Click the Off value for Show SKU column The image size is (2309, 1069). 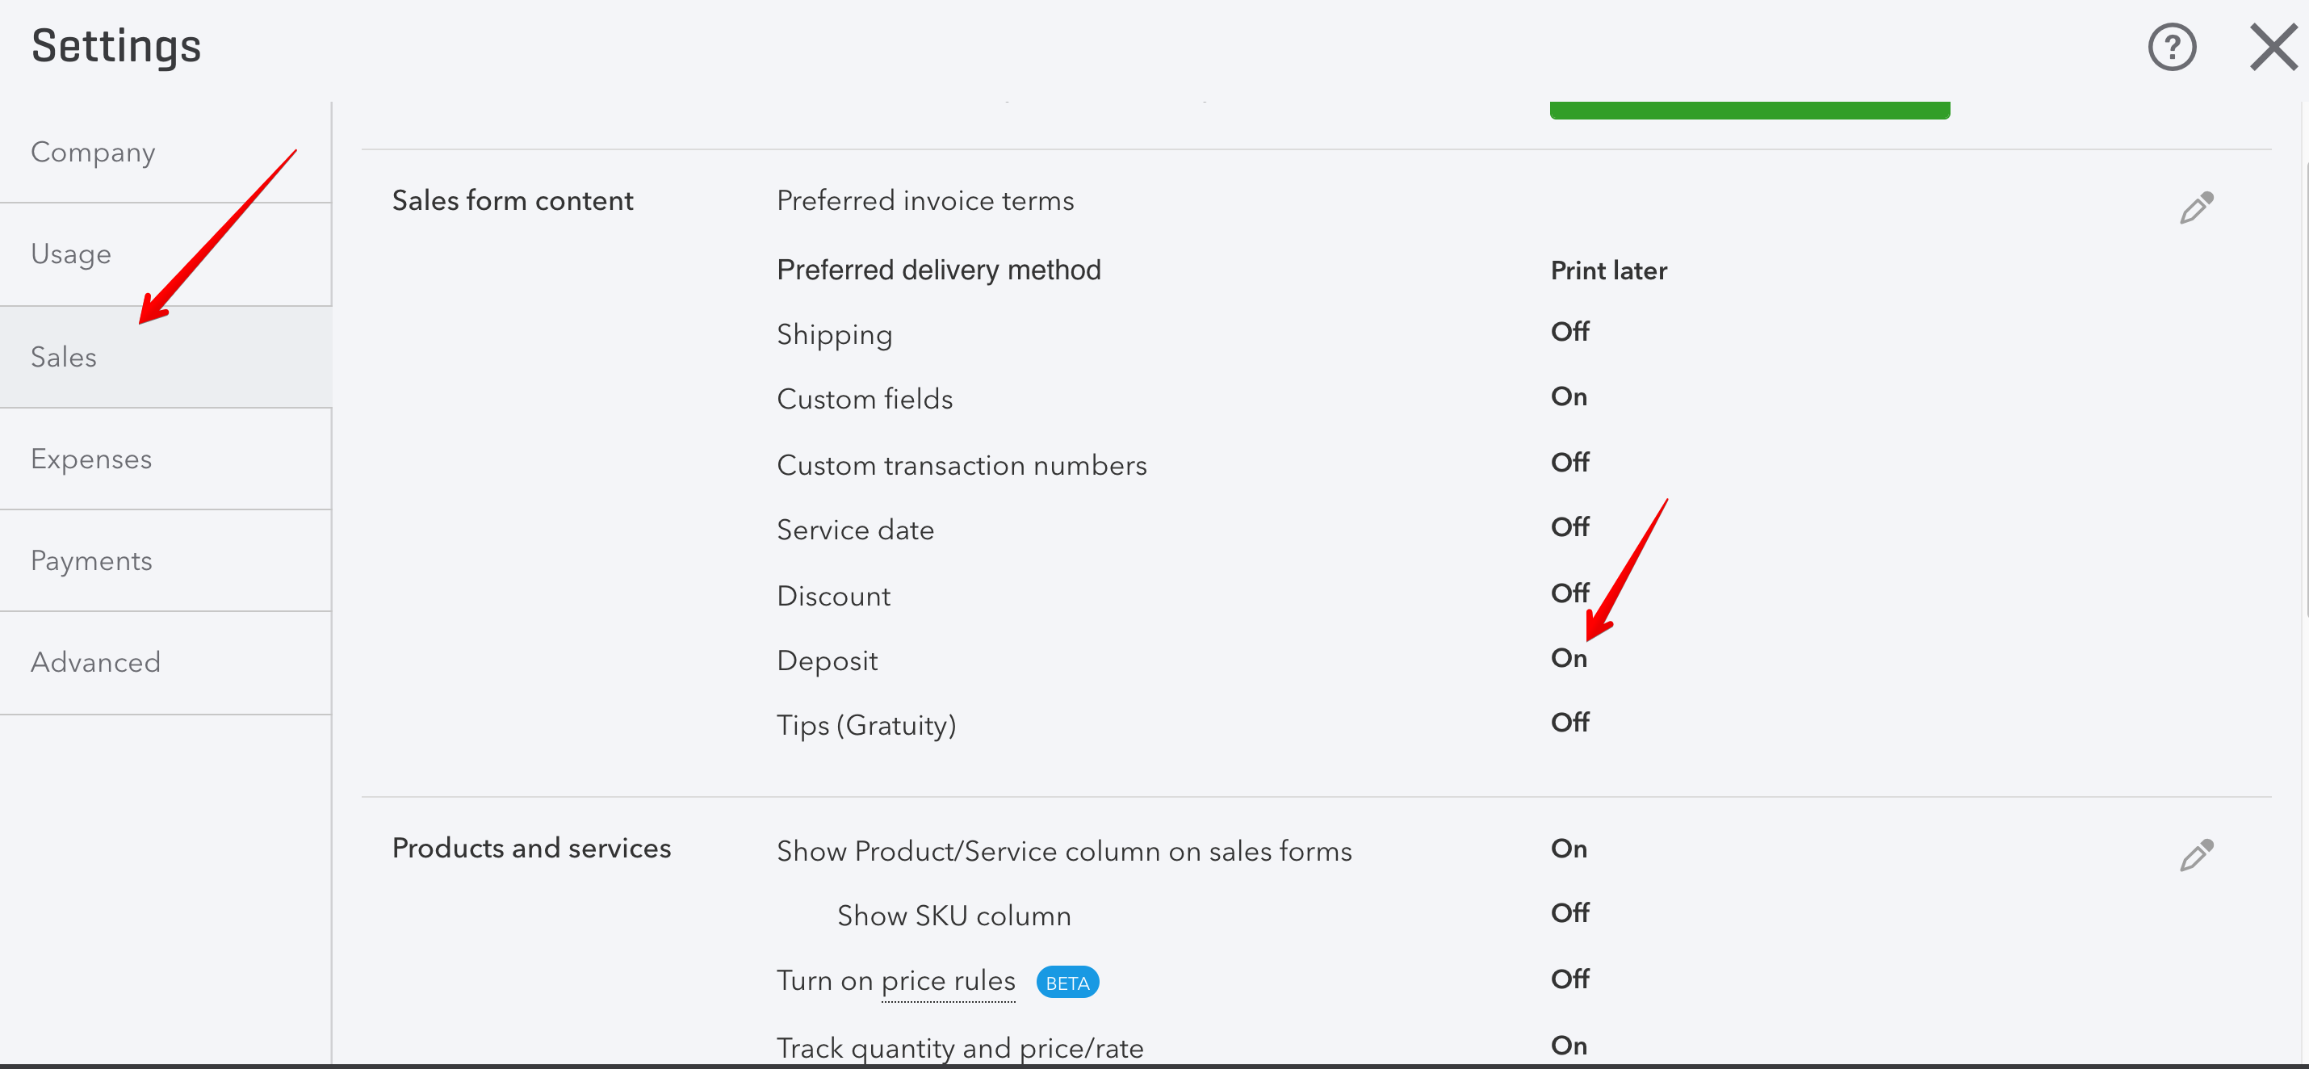pos(1569,913)
